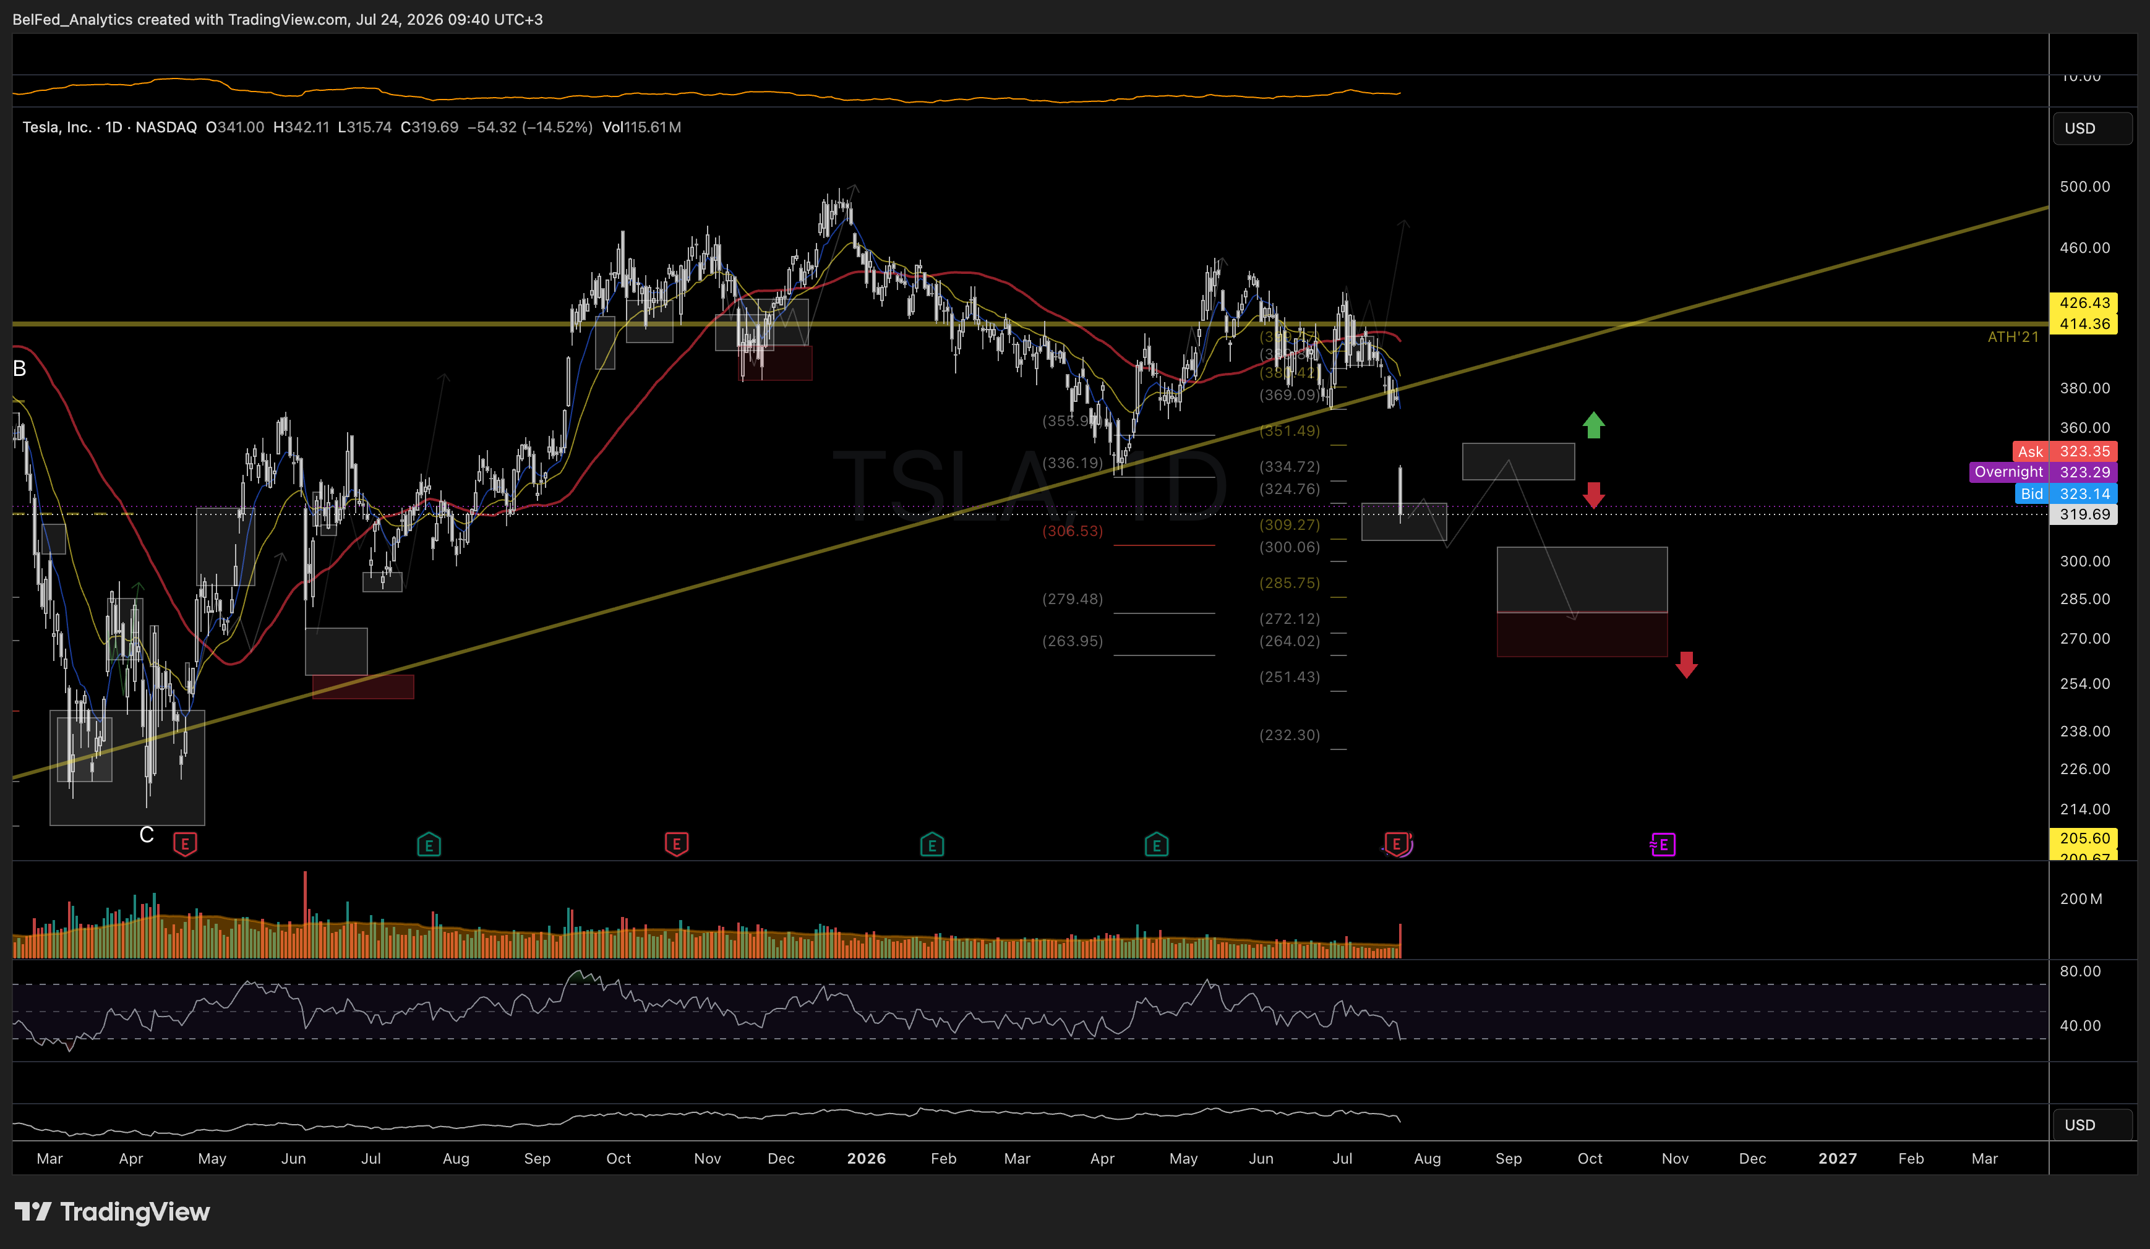Click the ATH'21 line label
Image resolution: width=2150 pixels, height=1249 pixels.
tap(2013, 337)
